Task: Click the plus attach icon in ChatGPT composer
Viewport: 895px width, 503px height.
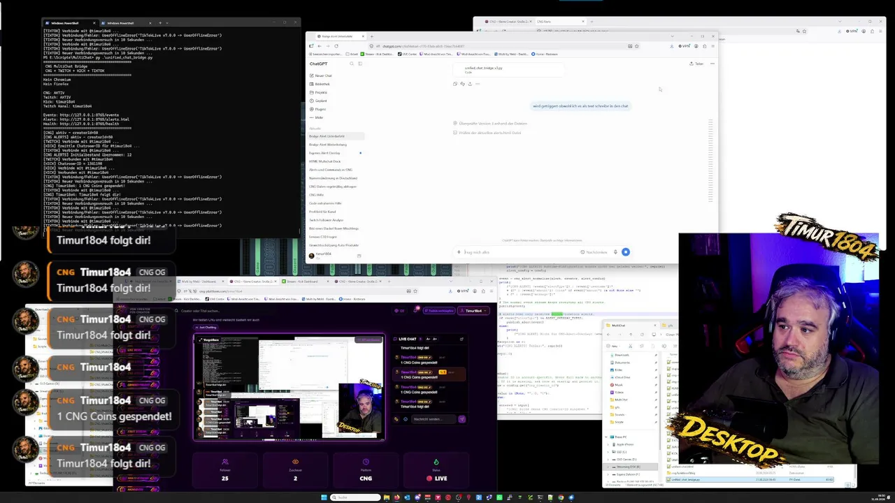Action: tap(459, 252)
